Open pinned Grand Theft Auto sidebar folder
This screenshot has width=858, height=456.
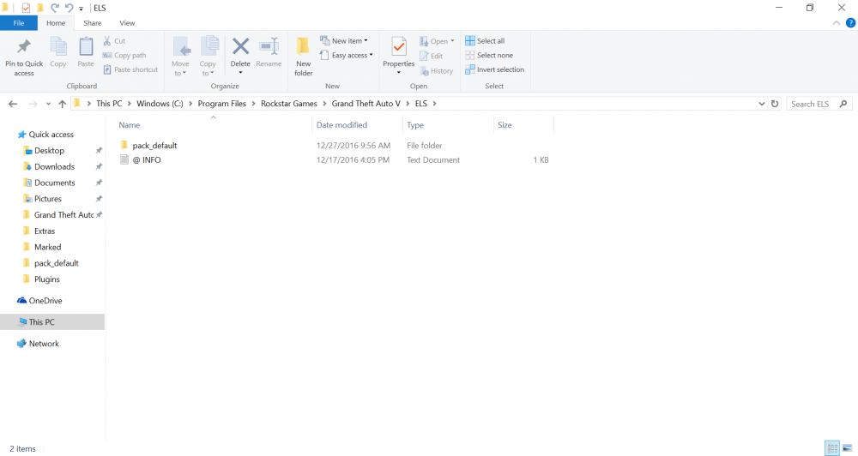[x=63, y=215]
